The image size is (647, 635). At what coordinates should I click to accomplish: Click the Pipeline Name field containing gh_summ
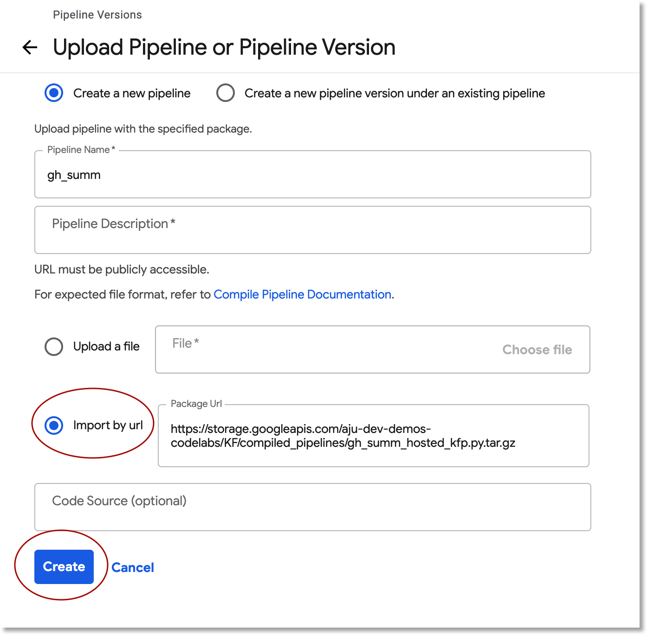tap(312, 175)
